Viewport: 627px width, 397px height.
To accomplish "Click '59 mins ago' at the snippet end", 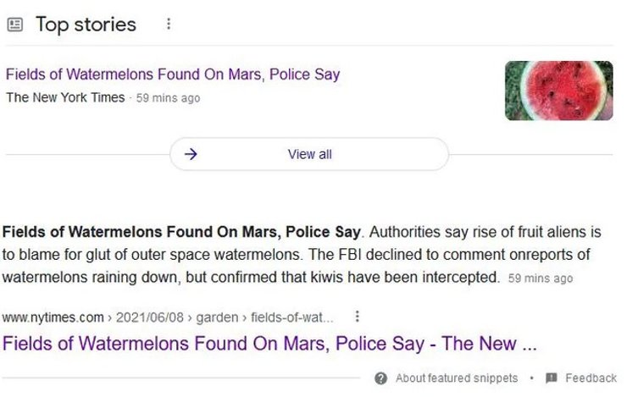I will pyautogui.click(x=540, y=278).
